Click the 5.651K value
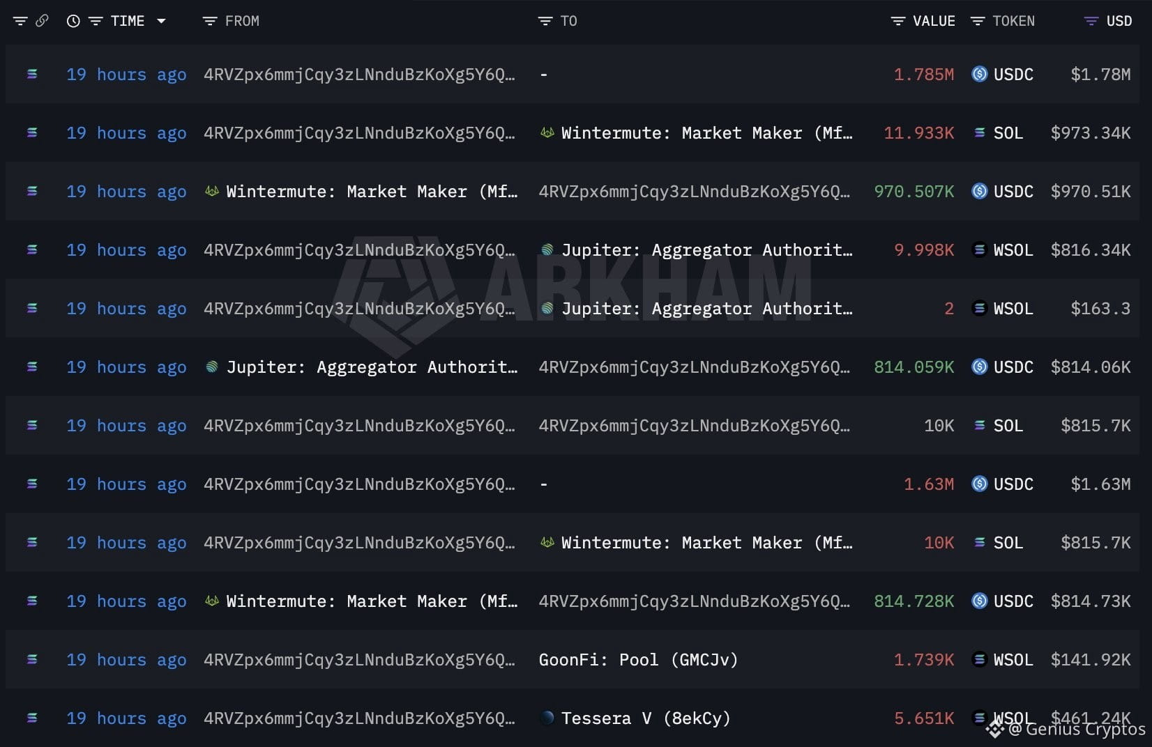This screenshot has height=747, width=1152. (924, 718)
